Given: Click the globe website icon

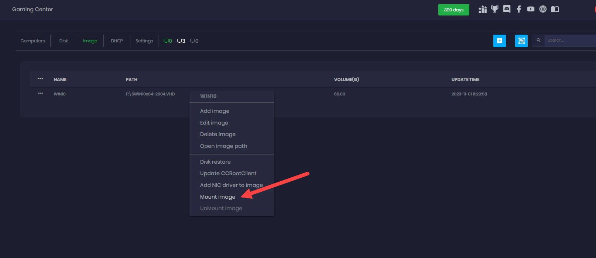Looking at the screenshot, I should tap(543, 9).
